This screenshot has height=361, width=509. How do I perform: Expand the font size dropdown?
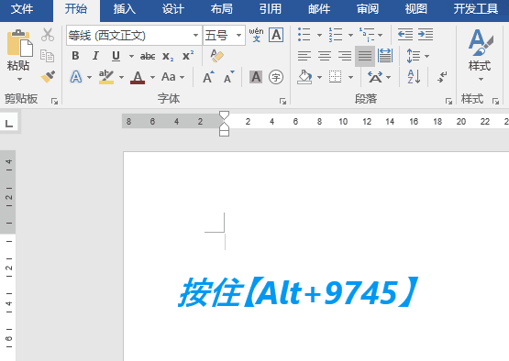[239, 35]
